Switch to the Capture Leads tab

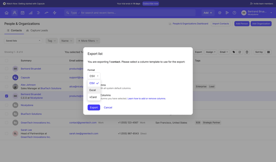(37, 30)
